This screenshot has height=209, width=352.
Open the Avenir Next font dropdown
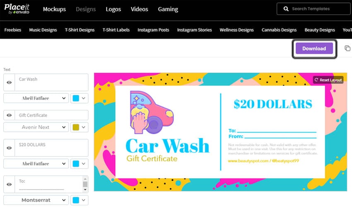click(x=36, y=127)
